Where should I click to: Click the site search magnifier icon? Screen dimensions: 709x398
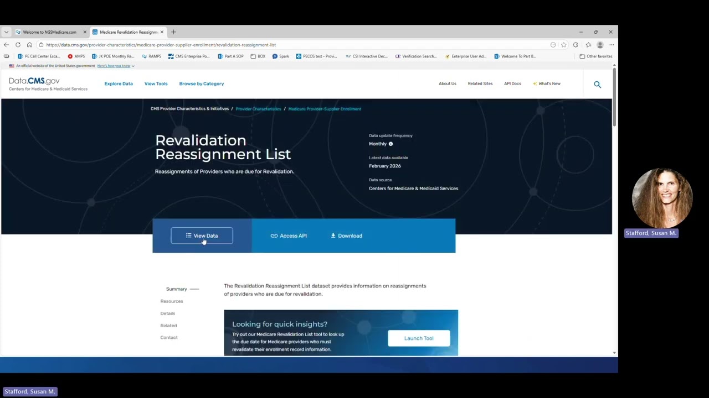click(597, 85)
